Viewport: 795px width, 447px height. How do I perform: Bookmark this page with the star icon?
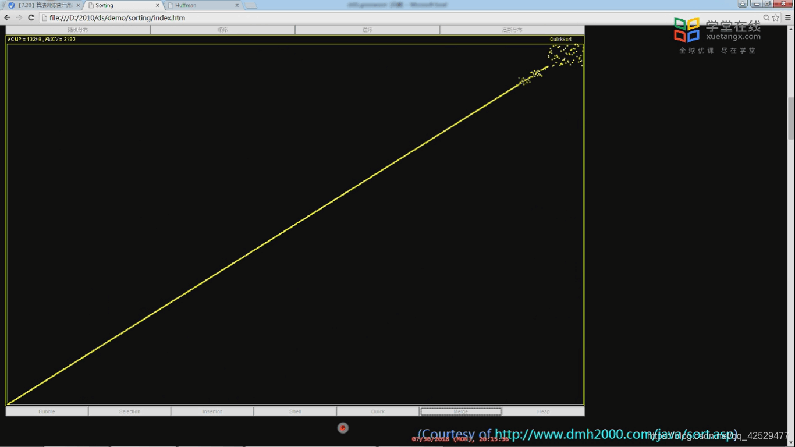(x=776, y=18)
